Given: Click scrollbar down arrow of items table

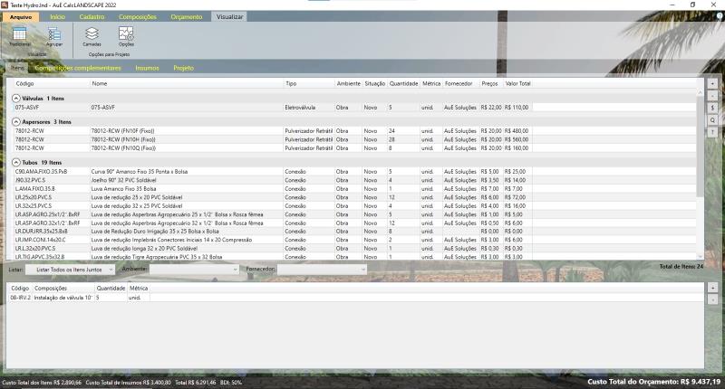Looking at the screenshot, I should click(x=700, y=257).
